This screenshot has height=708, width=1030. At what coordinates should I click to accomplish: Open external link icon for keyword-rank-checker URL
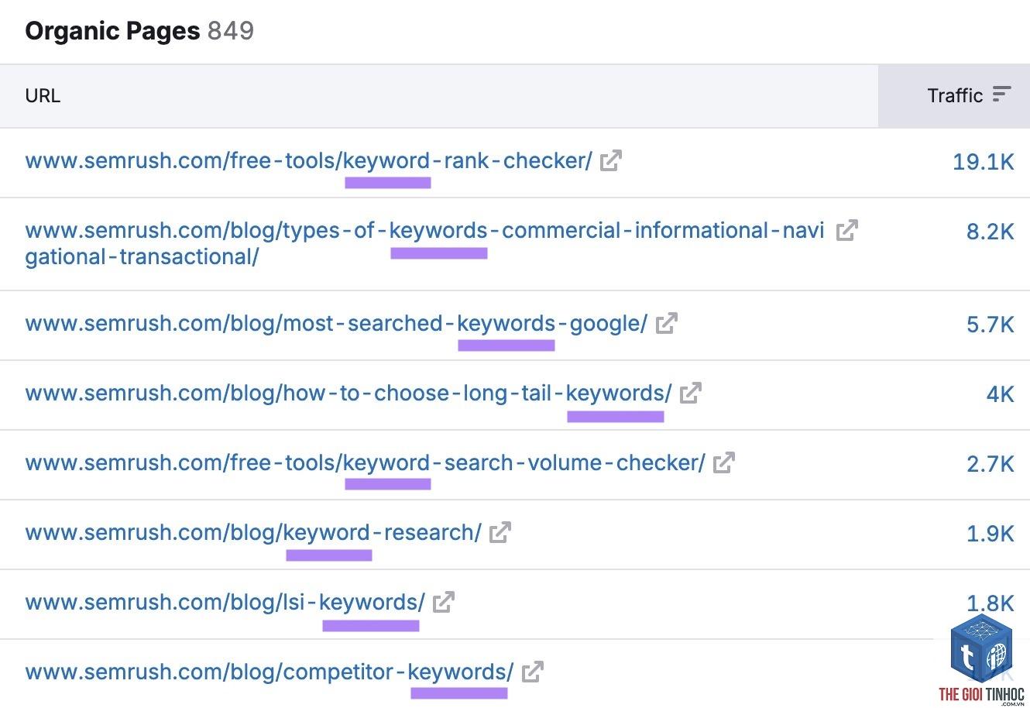[611, 160]
